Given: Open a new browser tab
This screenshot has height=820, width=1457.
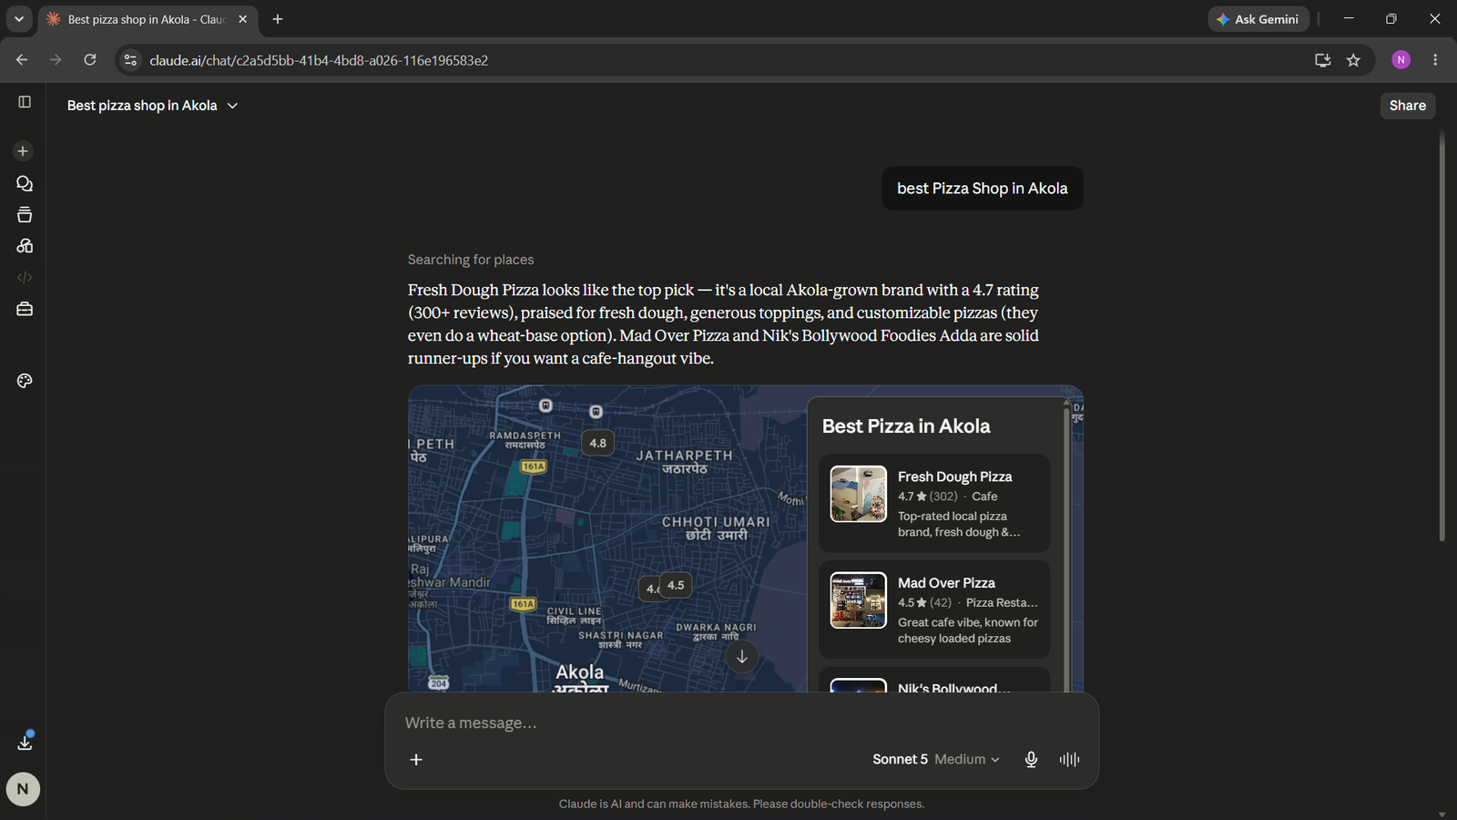Looking at the screenshot, I should tap(278, 19).
